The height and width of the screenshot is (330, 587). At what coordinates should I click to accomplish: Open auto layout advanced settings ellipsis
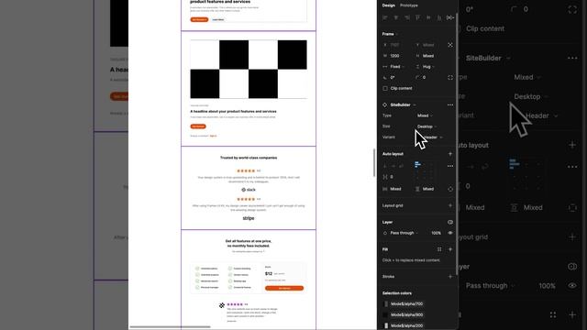click(450, 166)
